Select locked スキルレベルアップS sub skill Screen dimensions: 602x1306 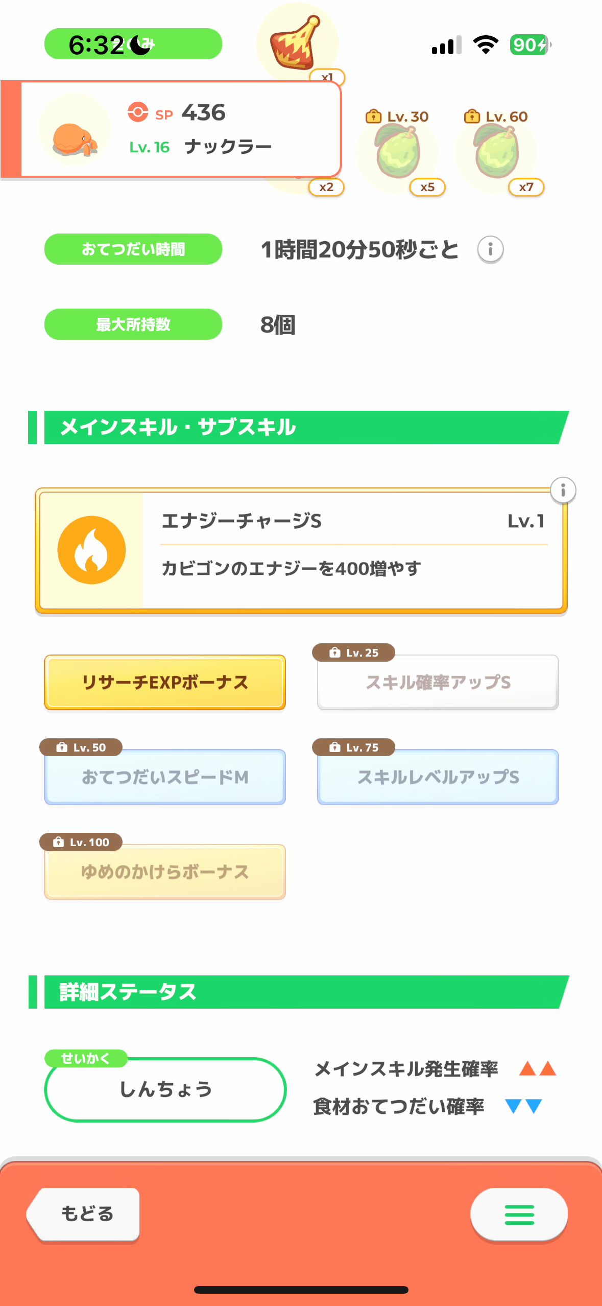pyautogui.click(x=438, y=777)
